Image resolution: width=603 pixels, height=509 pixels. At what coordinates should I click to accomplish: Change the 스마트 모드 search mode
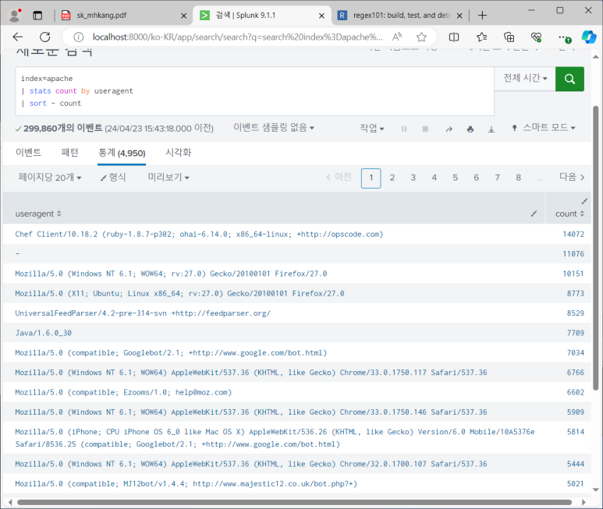544,128
